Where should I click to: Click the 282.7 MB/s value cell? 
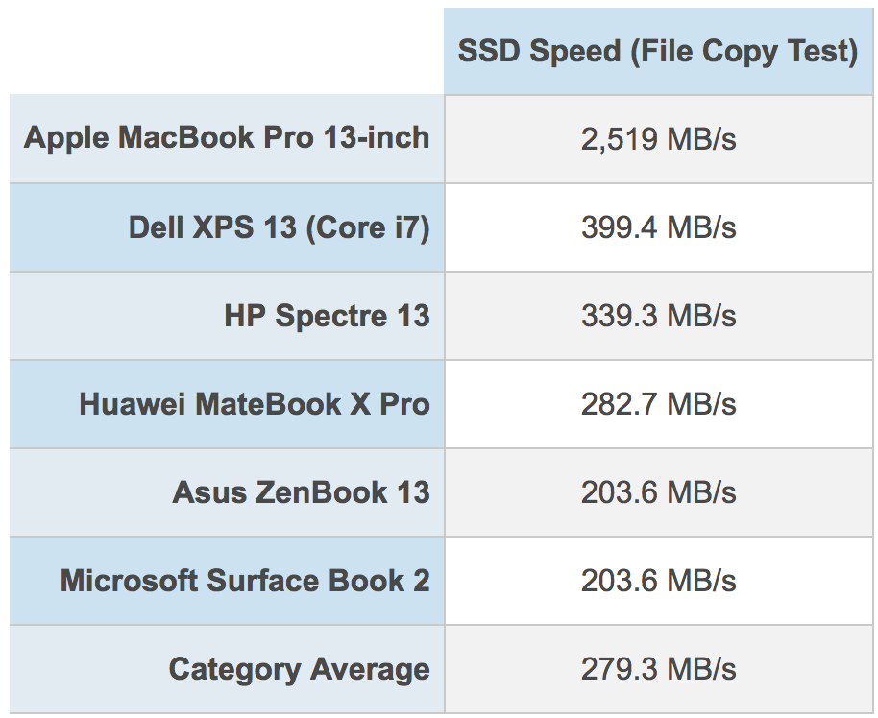[x=659, y=404]
